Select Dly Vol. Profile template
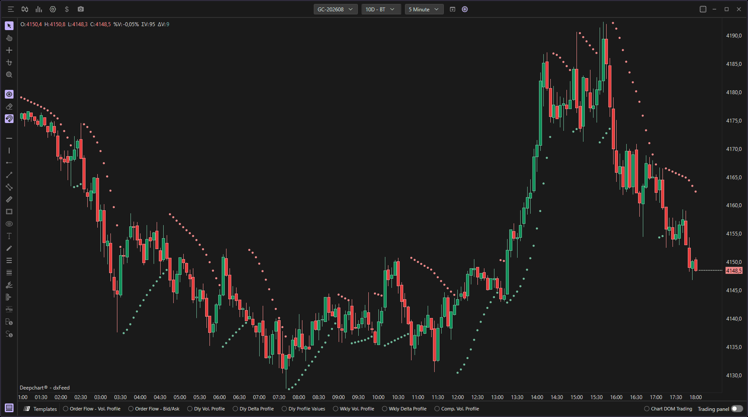Image resolution: width=748 pixels, height=417 pixels. (x=206, y=409)
